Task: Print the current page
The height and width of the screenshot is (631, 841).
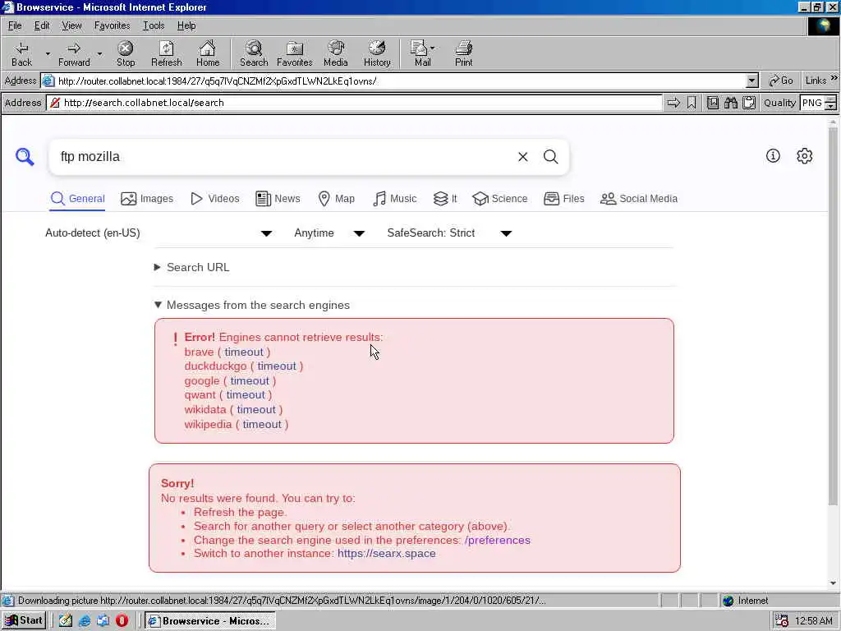Action: tap(463, 53)
